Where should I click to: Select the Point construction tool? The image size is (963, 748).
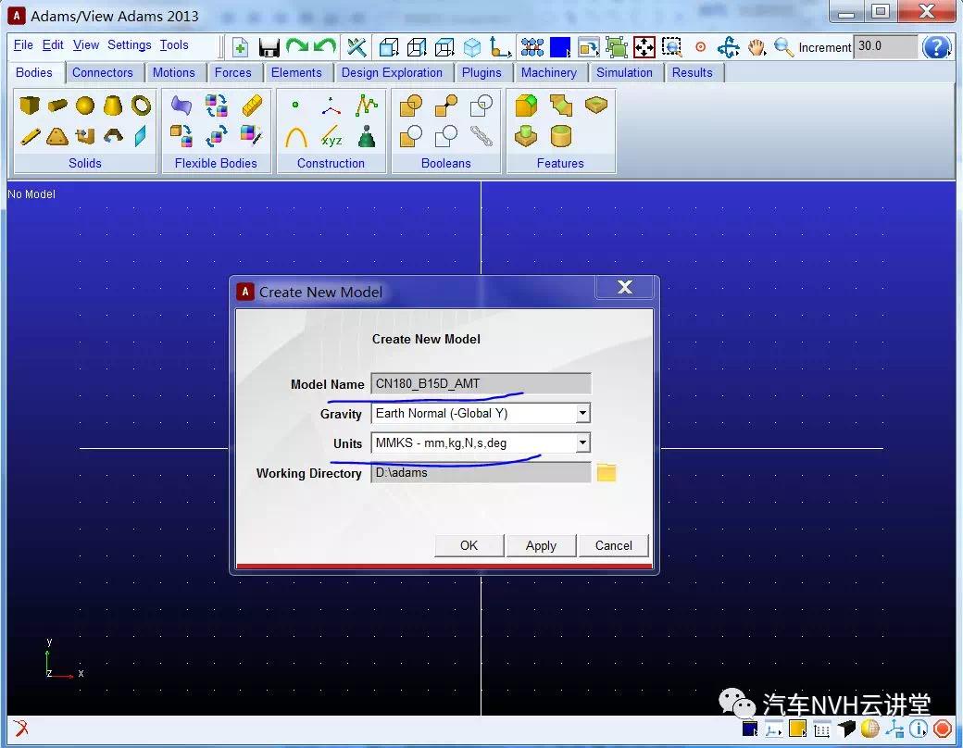[295, 105]
